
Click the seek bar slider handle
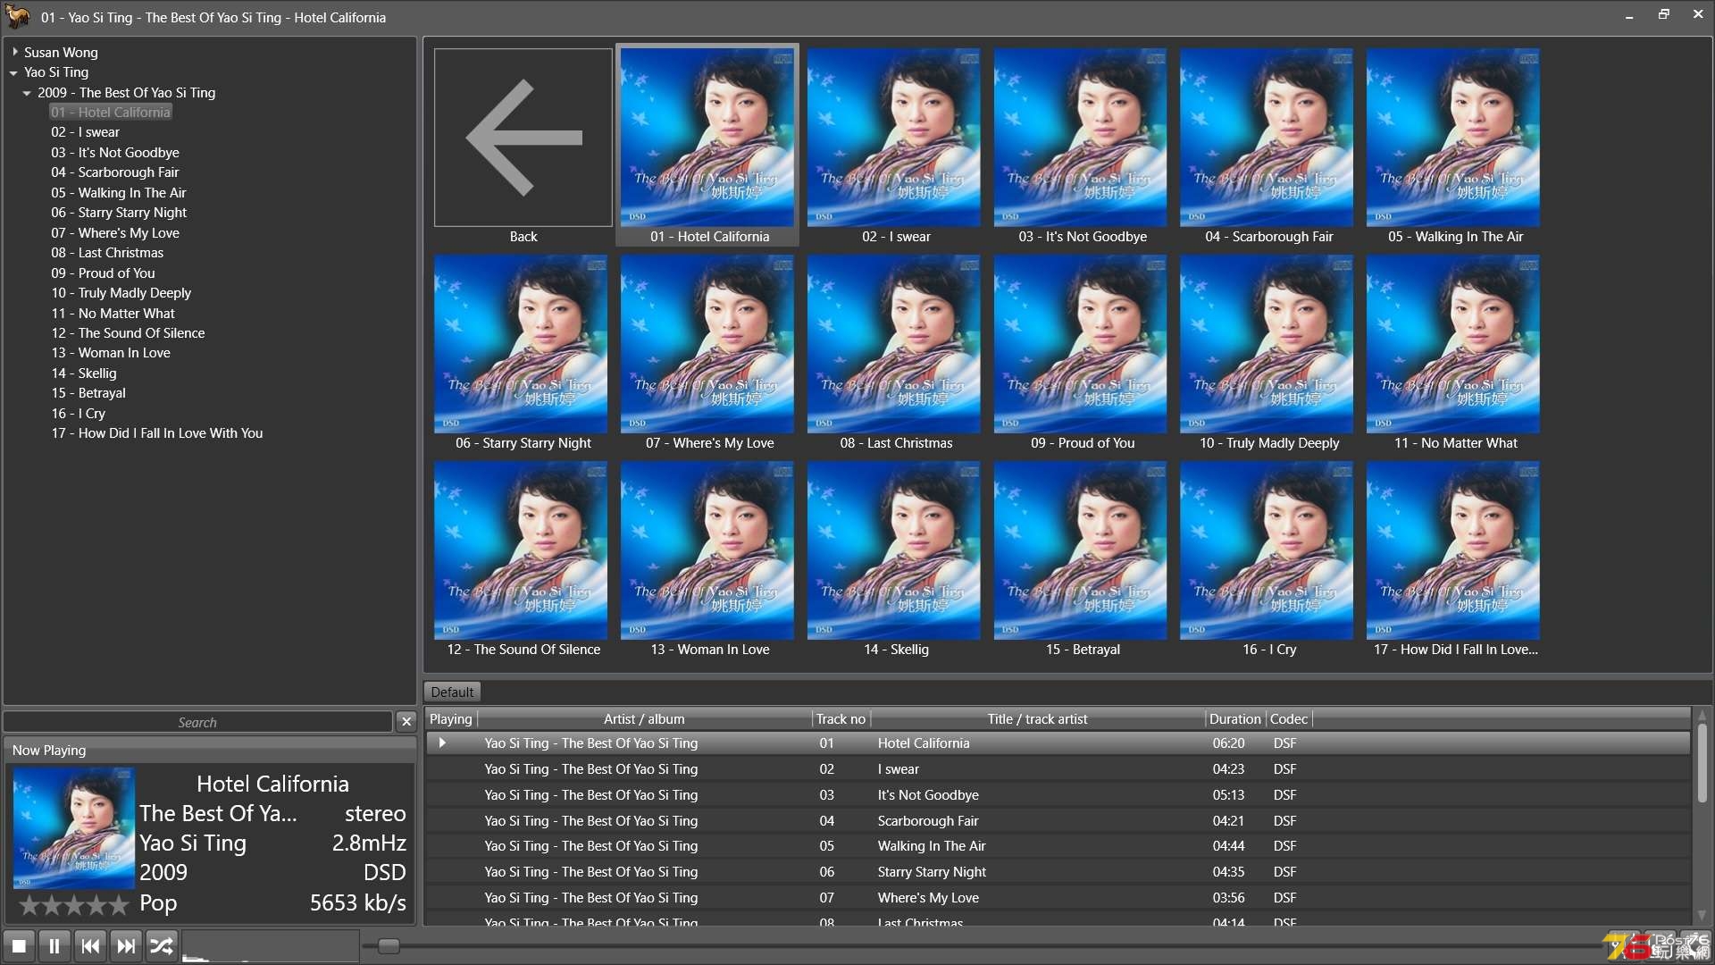(x=389, y=946)
